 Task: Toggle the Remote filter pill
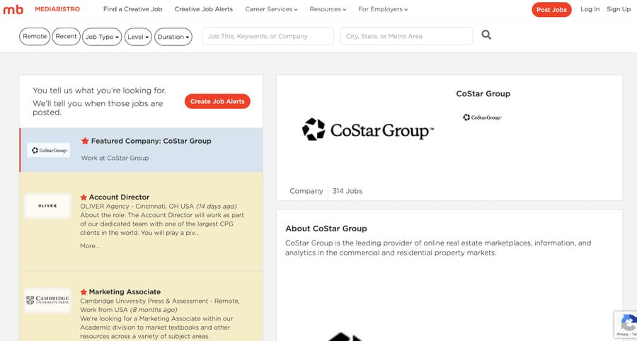35,36
